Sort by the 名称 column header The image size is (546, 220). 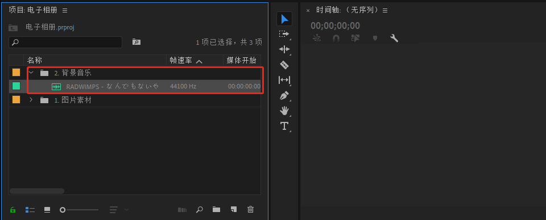pos(94,60)
